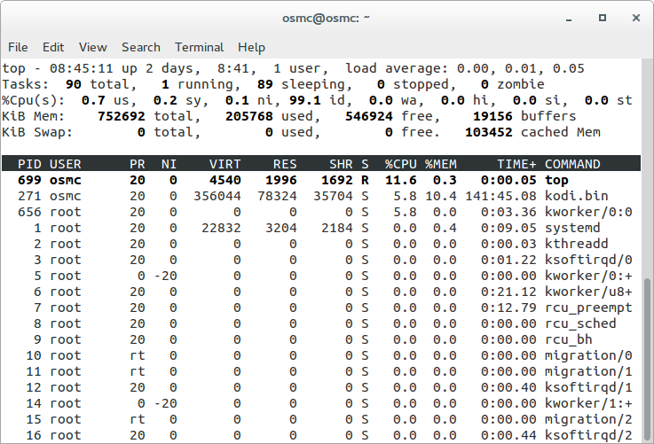The width and height of the screenshot is (654, 444).
Task: Click the 0:12.79 time value
Action: (x=508, y=308)
